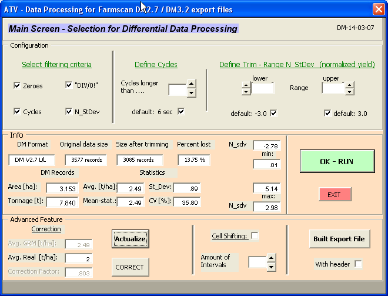Uncheck the Zeroes filtering checkbox
The width and height of the screenshot is (388, 296).
pyautogui.click(x=17, y=86)
